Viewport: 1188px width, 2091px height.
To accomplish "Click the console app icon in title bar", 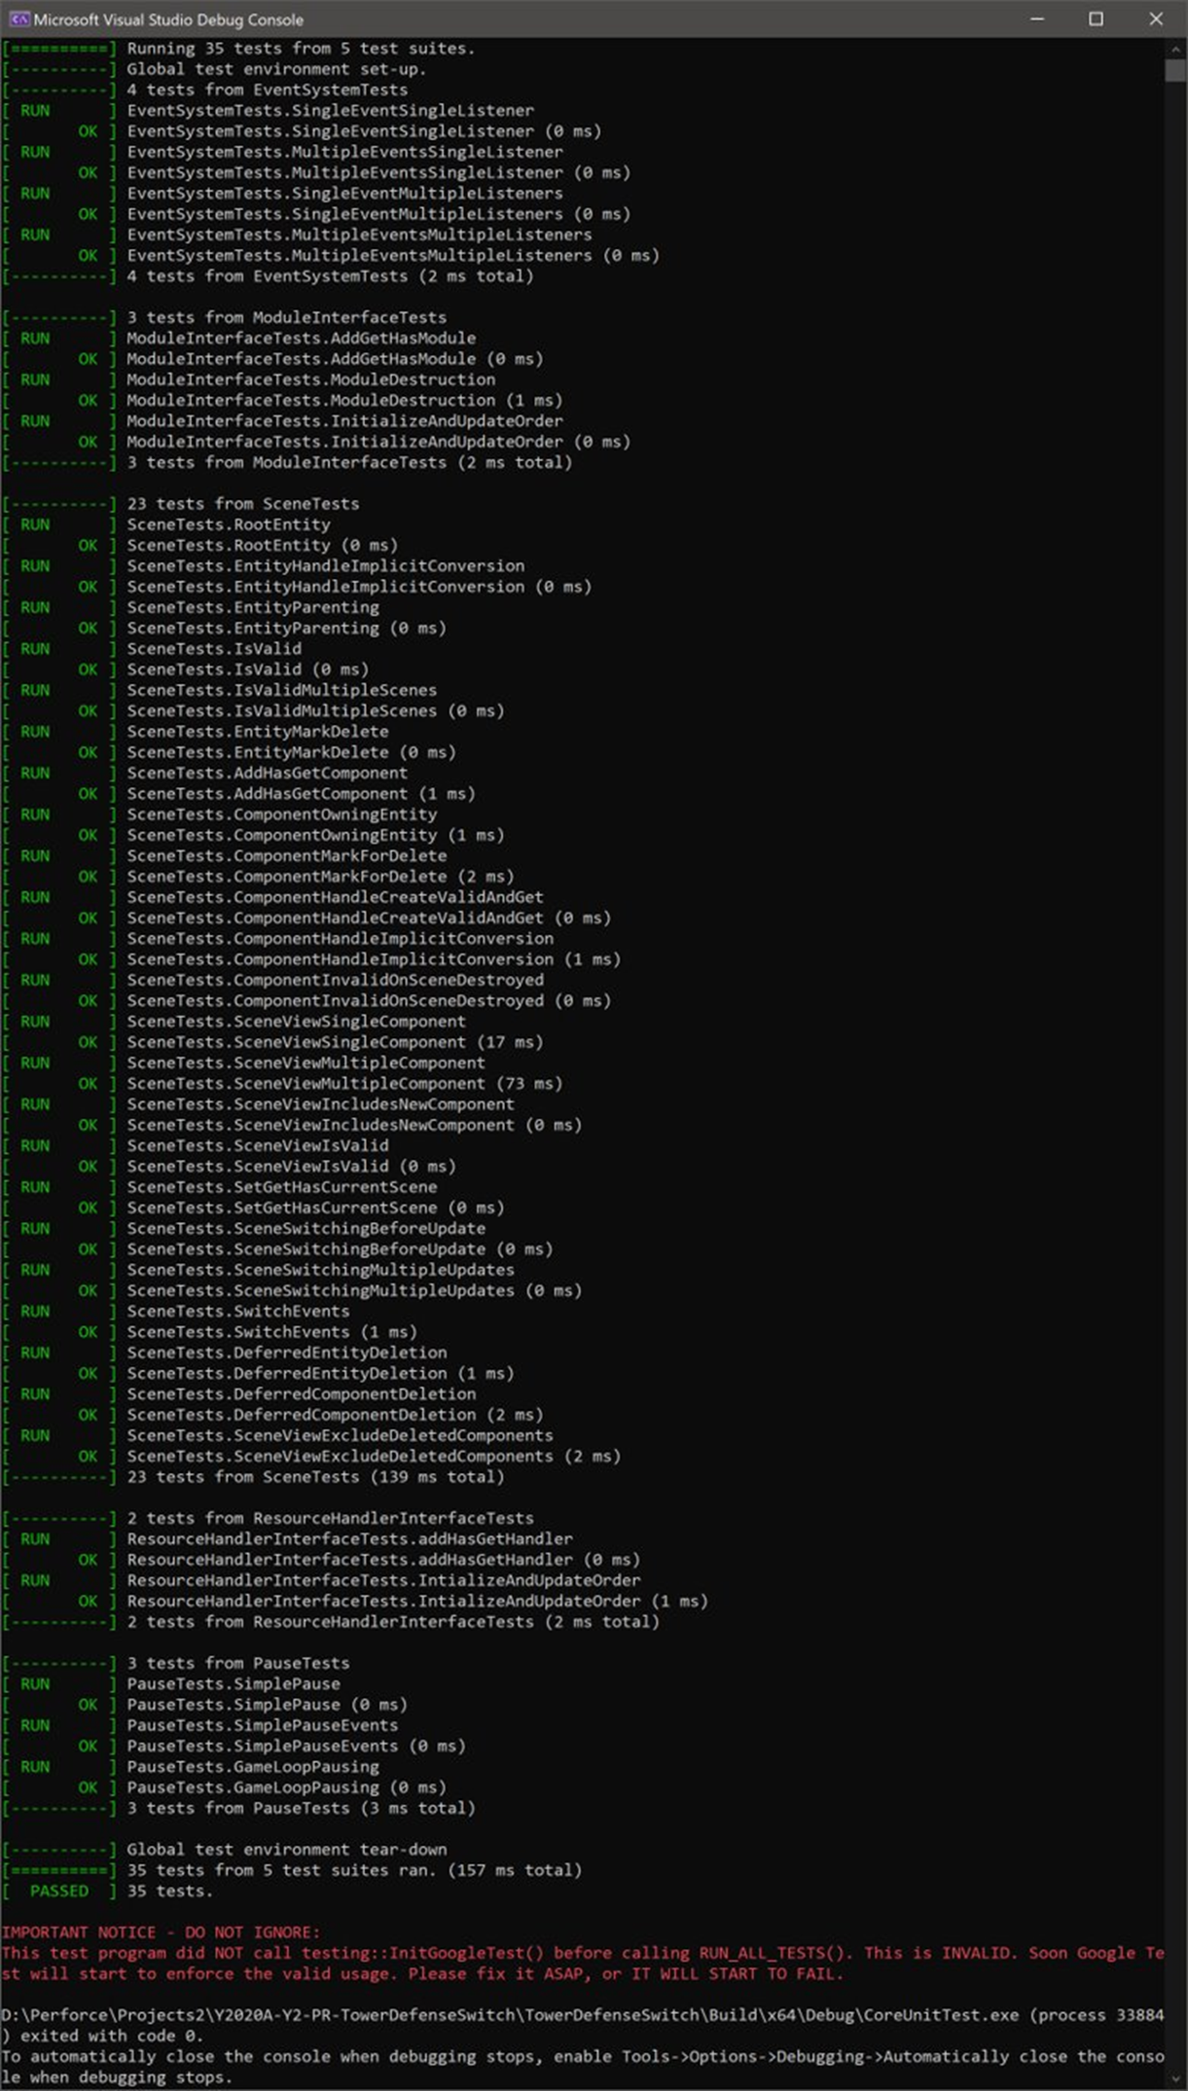I will point(18,18).
